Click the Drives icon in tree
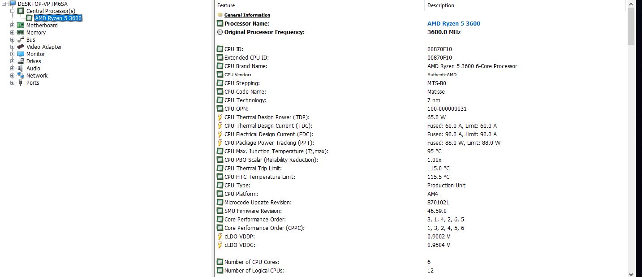 (x=21, y=61)
